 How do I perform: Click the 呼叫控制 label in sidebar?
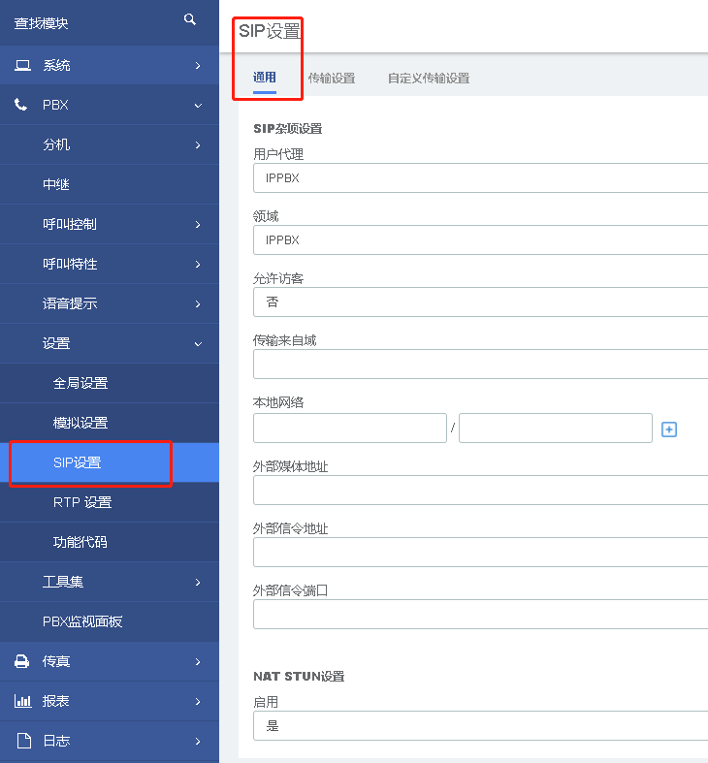point(70,224)
